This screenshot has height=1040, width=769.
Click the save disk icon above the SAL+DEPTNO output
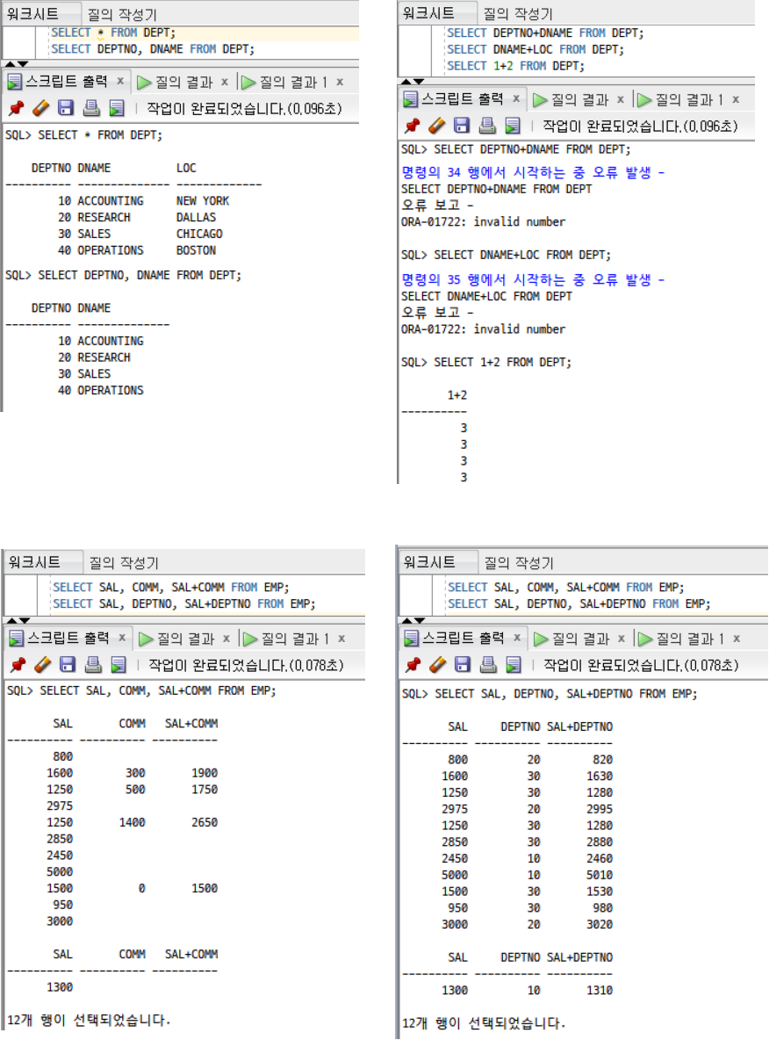463,665
